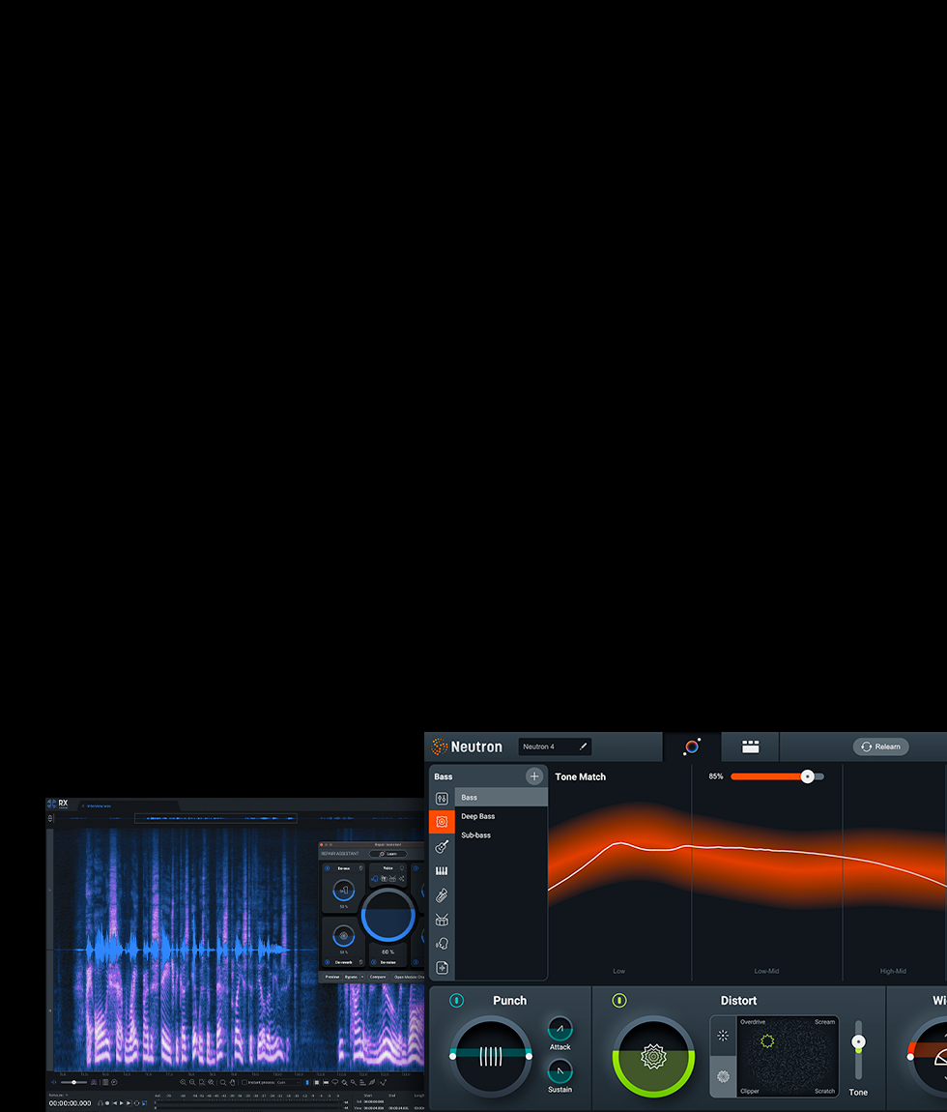The width and height of the screenshot is (947, 1112).
Task: Adjust the Sustain knob in Punch
Action: coord(560,1070)
